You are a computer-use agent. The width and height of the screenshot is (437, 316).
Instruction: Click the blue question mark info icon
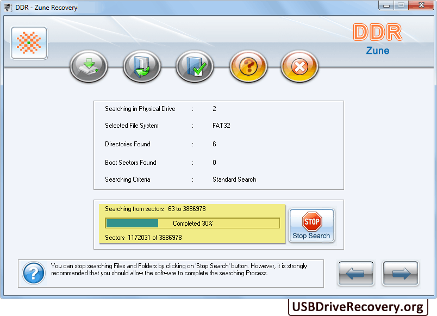(34, 273)
